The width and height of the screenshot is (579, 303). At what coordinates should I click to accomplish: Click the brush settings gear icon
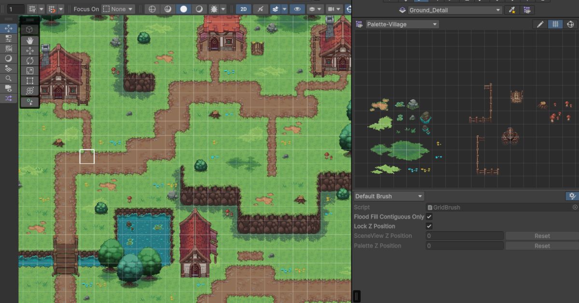point(572,196)
